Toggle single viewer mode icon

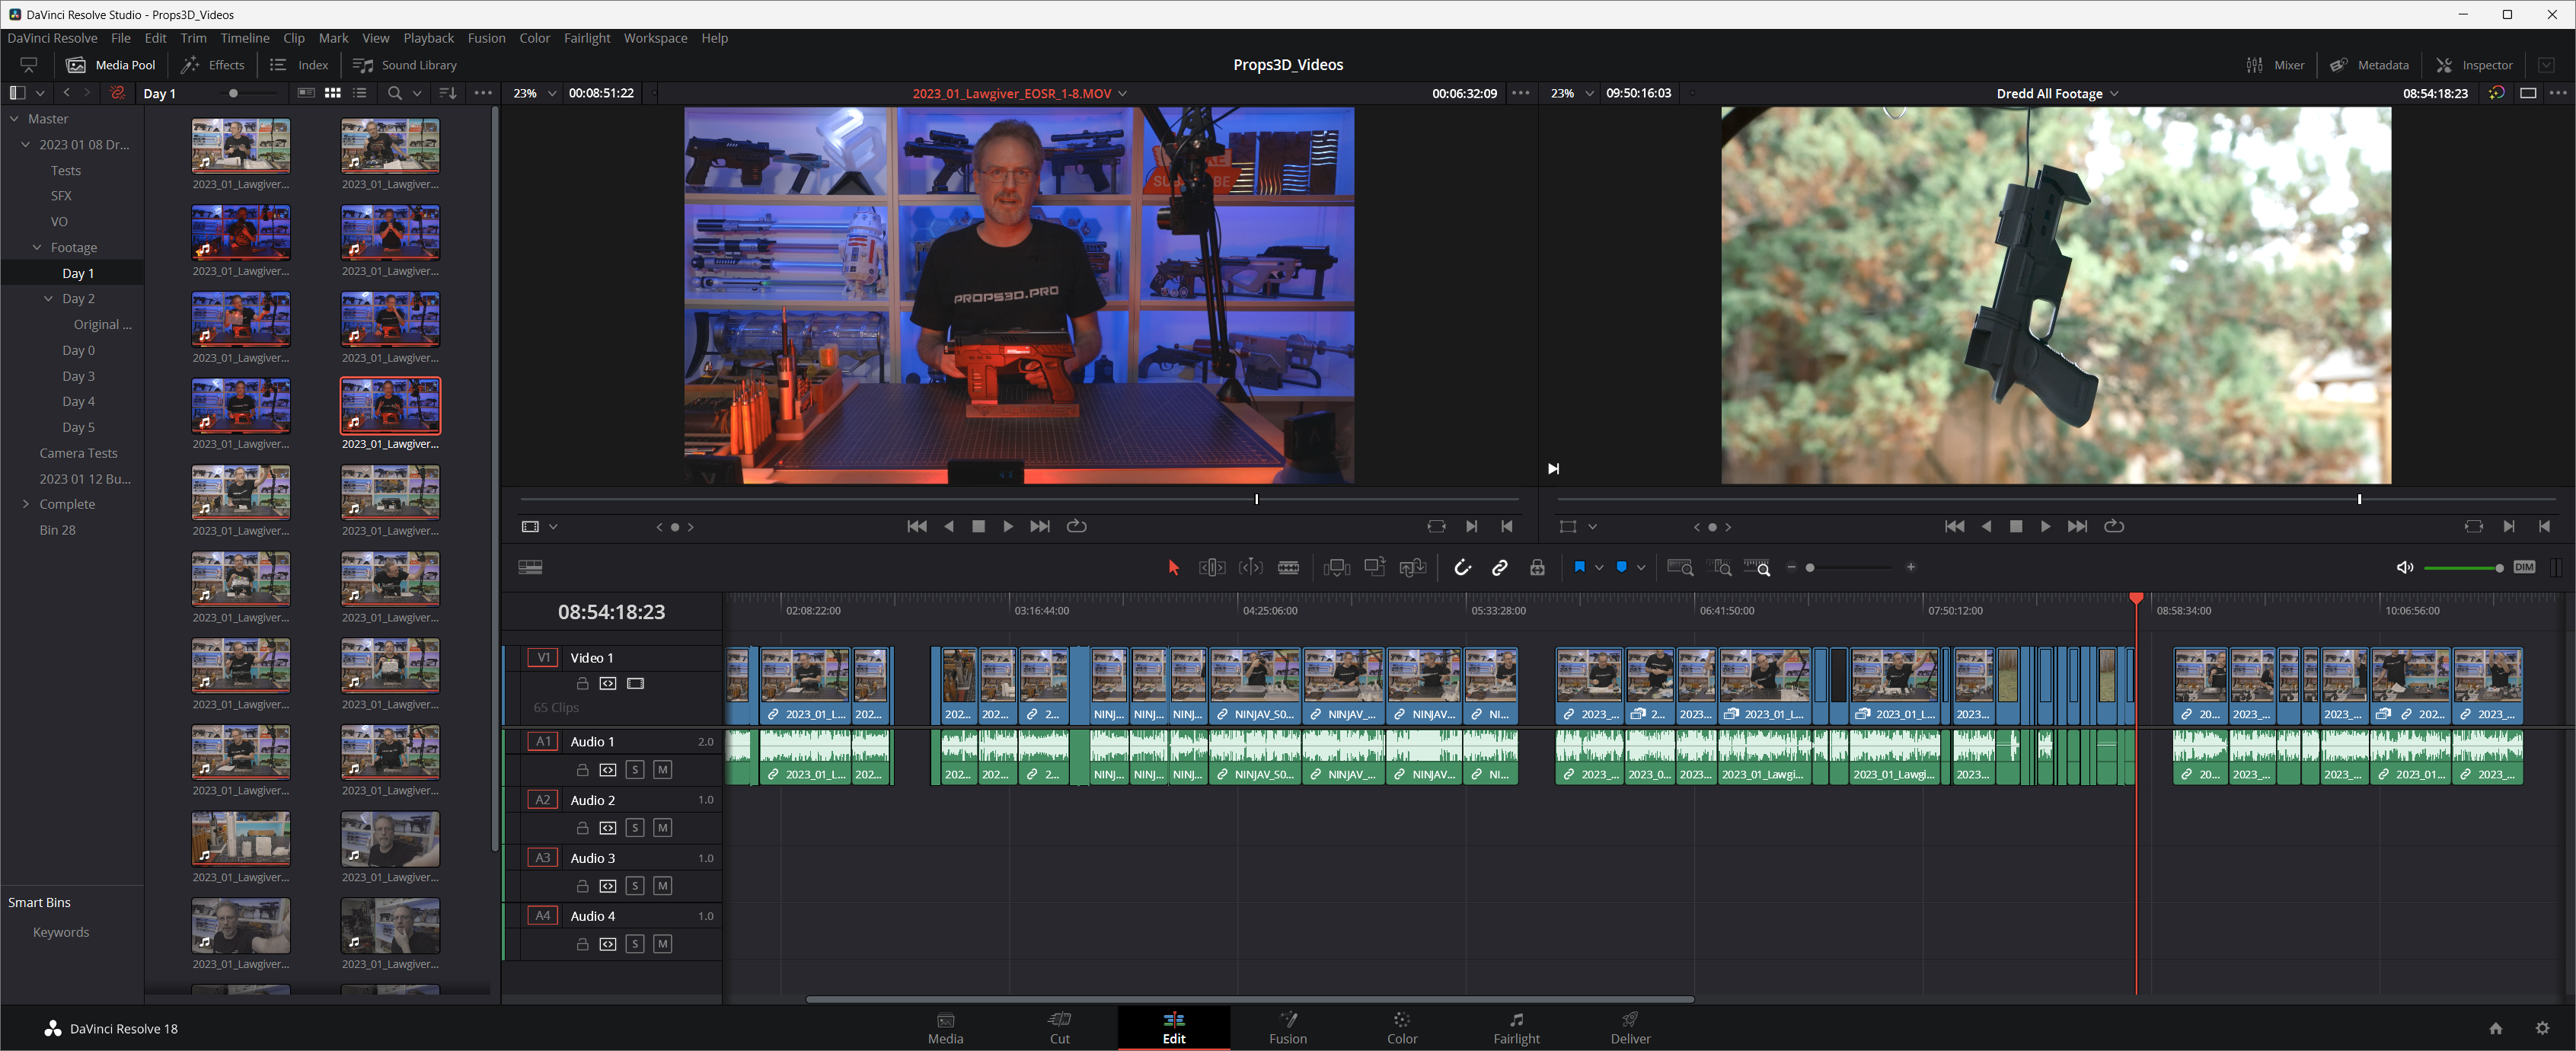(x=2528, y=93)
